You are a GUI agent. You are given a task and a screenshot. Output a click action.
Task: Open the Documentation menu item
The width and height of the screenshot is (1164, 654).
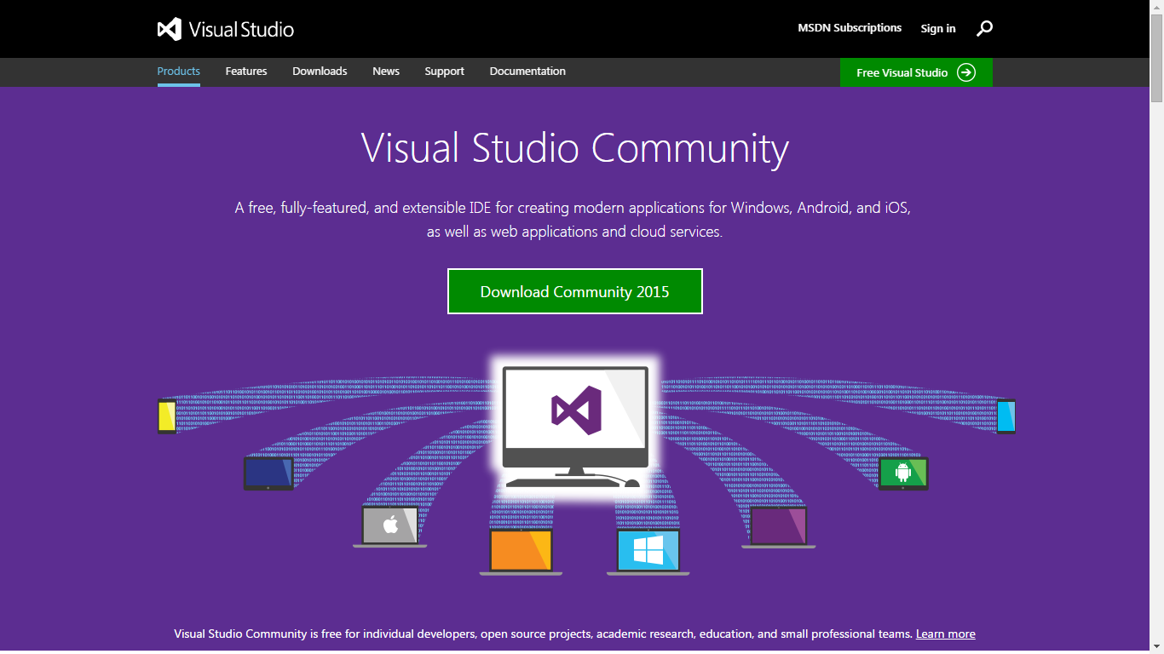coord(527,72)
